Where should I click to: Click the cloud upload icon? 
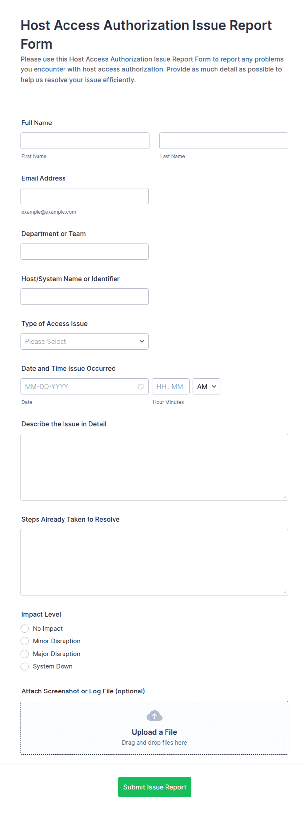click(x=154, y=716)
